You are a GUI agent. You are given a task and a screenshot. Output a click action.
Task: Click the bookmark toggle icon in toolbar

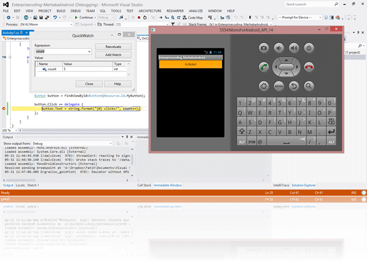pyautogui.click(x=250, y=18)
